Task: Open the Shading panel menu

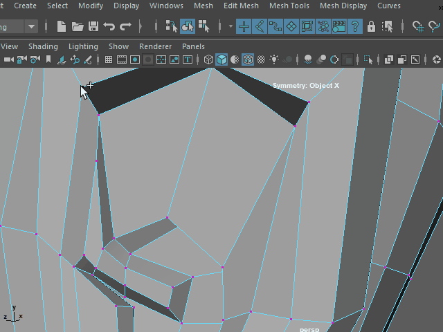Action: pos(43,46)
